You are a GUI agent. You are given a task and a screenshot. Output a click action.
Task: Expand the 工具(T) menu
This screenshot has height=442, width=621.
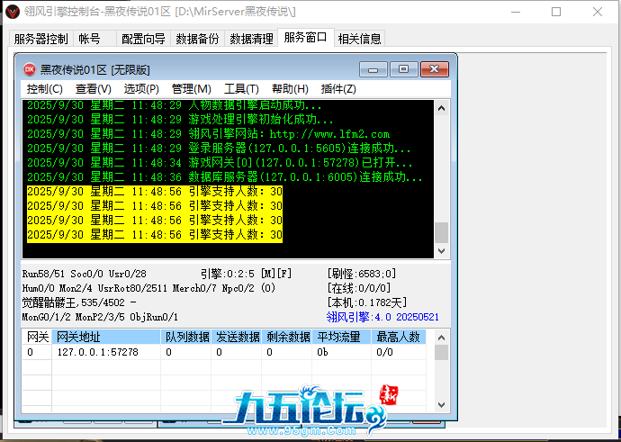[x=241, y=89]
